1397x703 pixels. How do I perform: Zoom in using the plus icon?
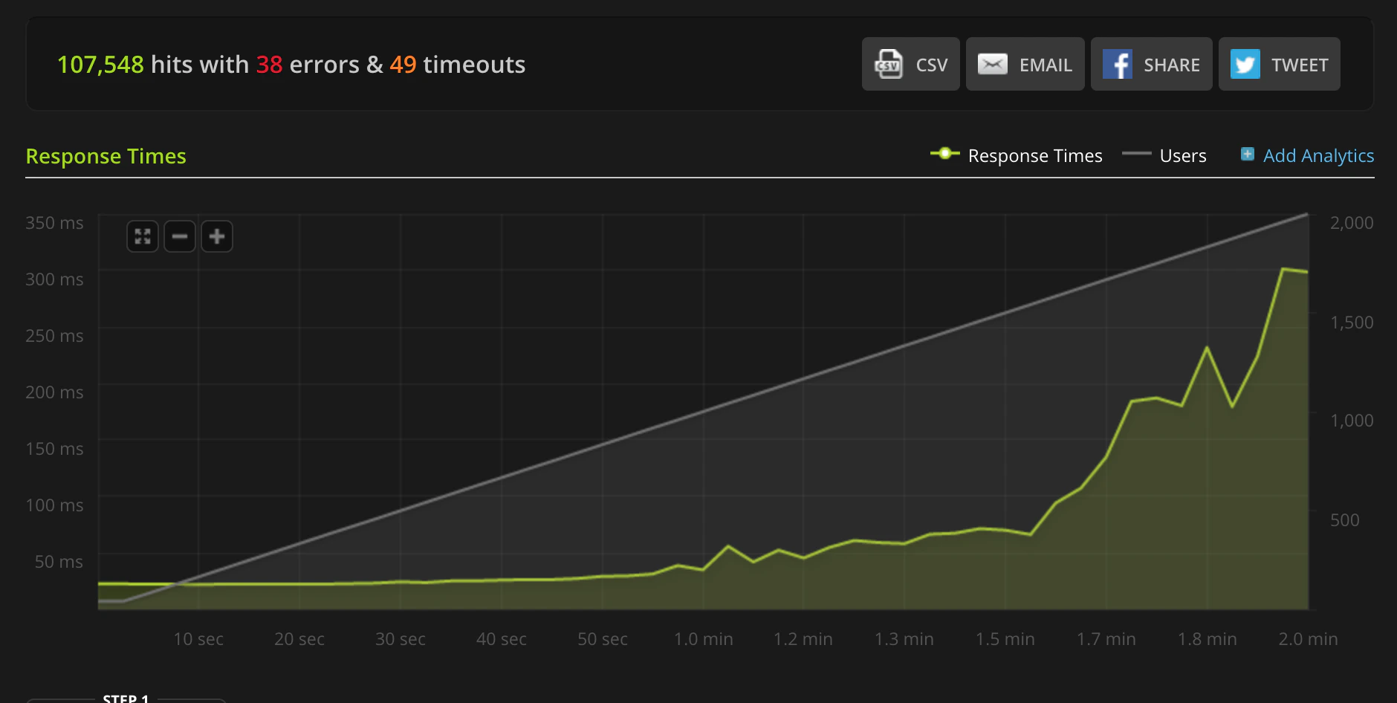pyautogui.click(x=217, y=236)
